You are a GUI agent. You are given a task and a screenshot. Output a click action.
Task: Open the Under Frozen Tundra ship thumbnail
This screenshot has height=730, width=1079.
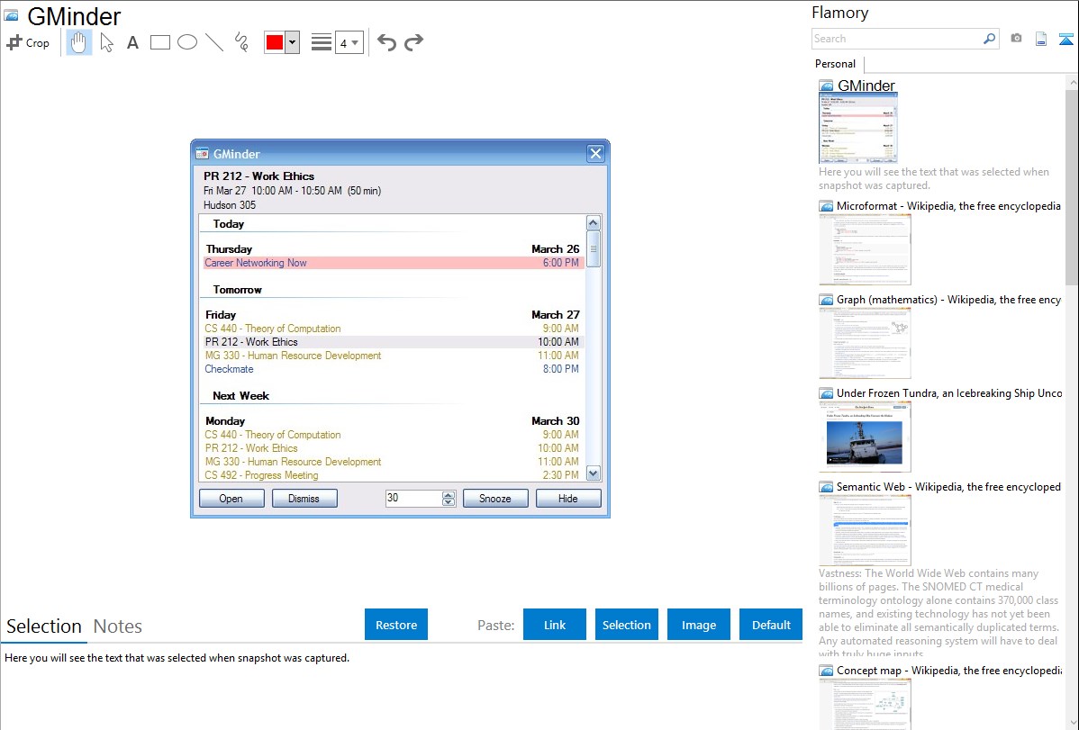pos(865,437)
